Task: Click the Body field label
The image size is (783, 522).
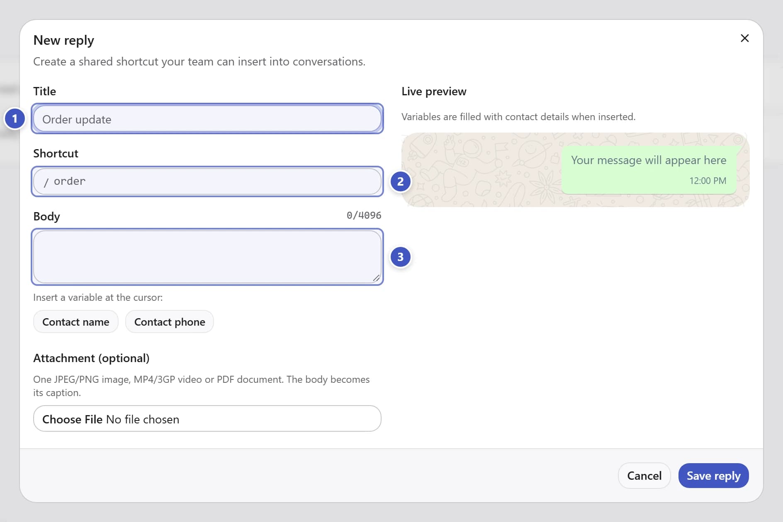Action: pyautogui.click(x=46, y=216)
